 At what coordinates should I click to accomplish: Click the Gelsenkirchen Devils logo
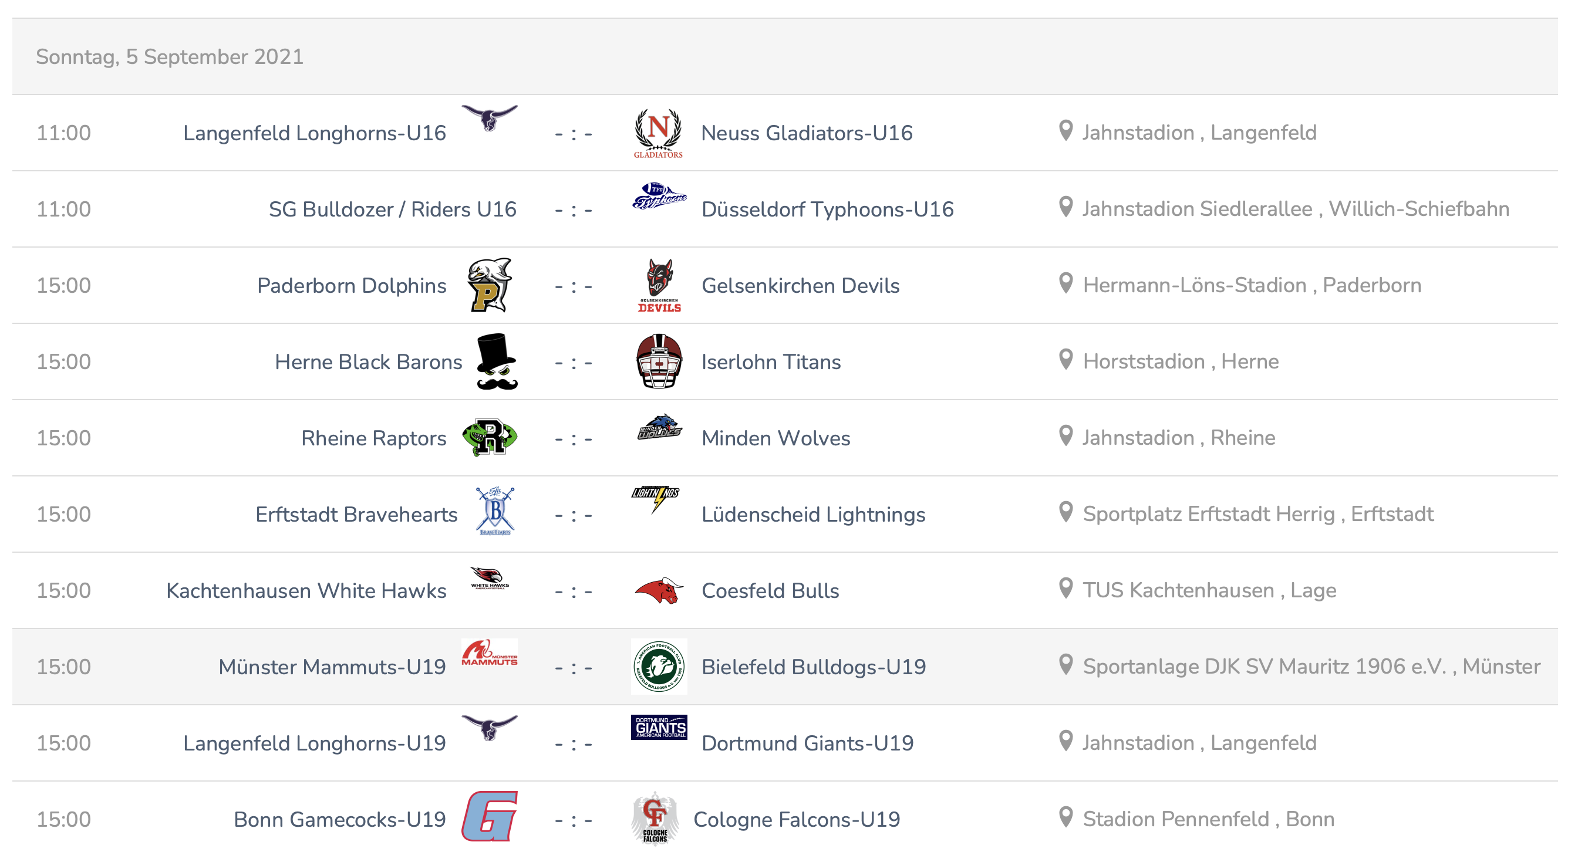659,285
